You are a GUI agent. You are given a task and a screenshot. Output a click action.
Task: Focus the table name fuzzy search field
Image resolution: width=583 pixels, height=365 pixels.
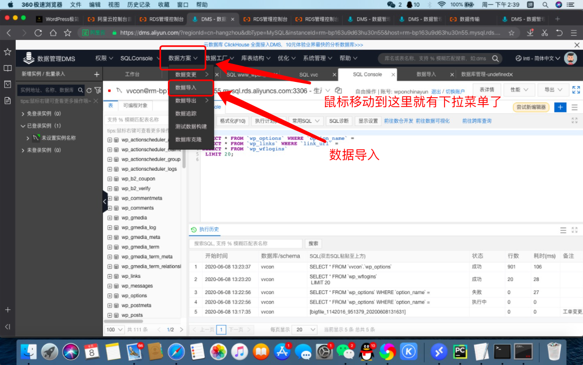pyautogui.click(x=136, y=120)
